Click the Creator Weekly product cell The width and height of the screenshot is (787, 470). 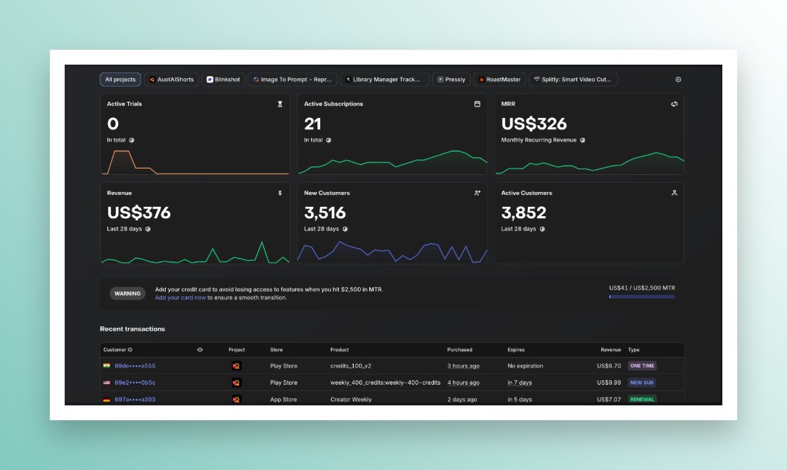point(351,400)
